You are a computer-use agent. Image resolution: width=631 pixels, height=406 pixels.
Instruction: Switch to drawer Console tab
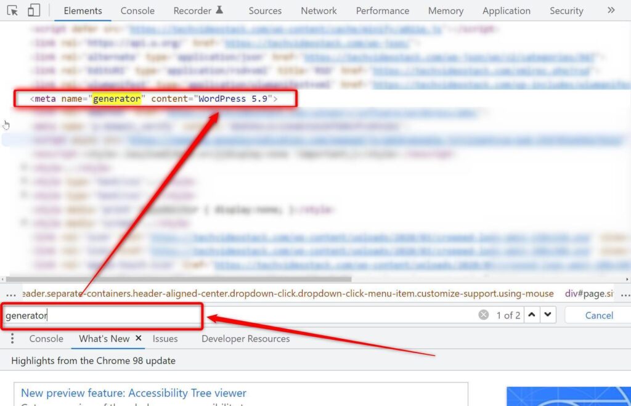click(46, 339)
